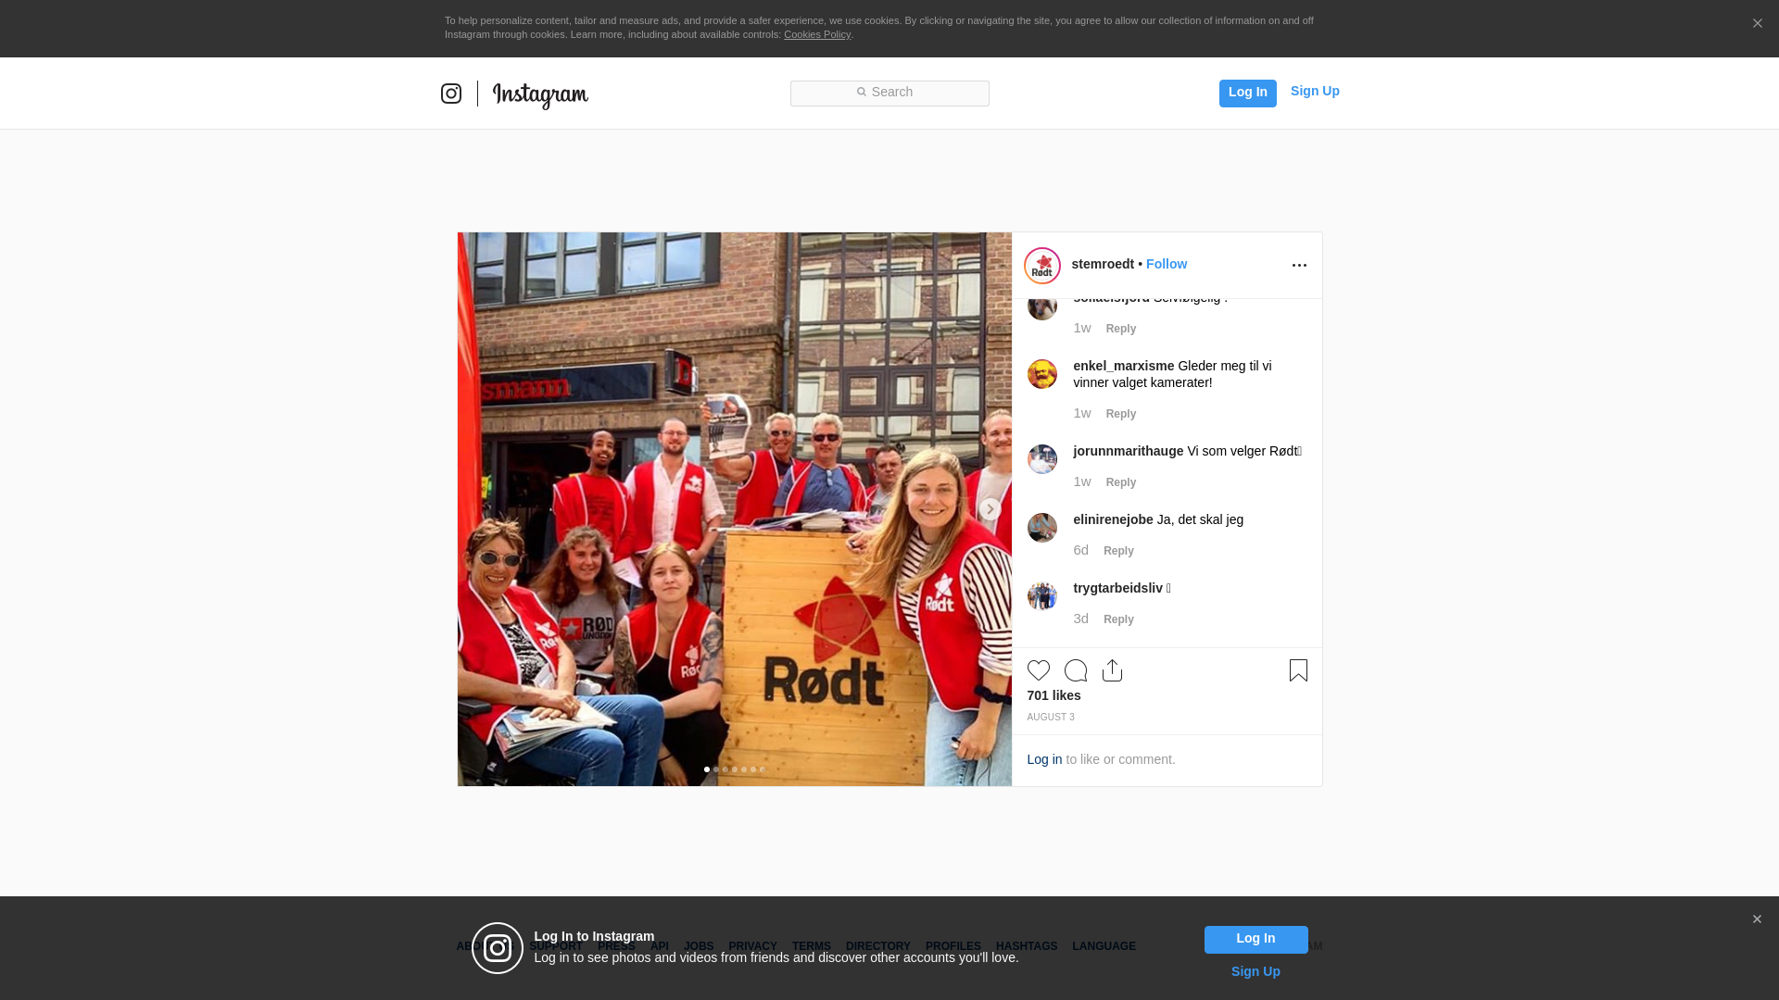Toggle the bookmark save icon
This screenshot has width=1779, height=1000.
point(1298,670)
